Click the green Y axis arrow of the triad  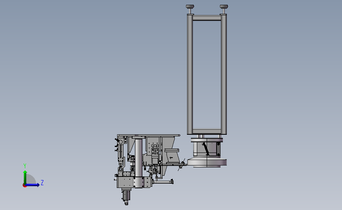coord(25,177)
